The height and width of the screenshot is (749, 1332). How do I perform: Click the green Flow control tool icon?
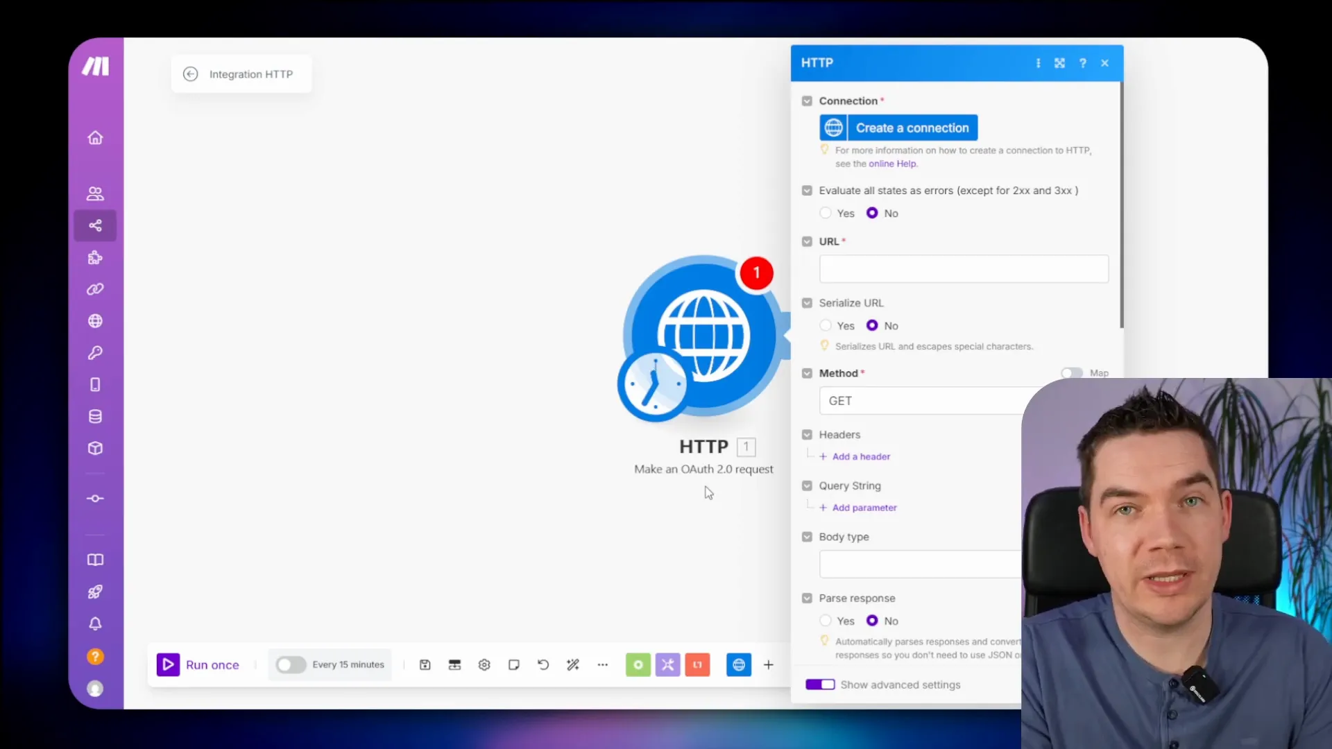638,664
